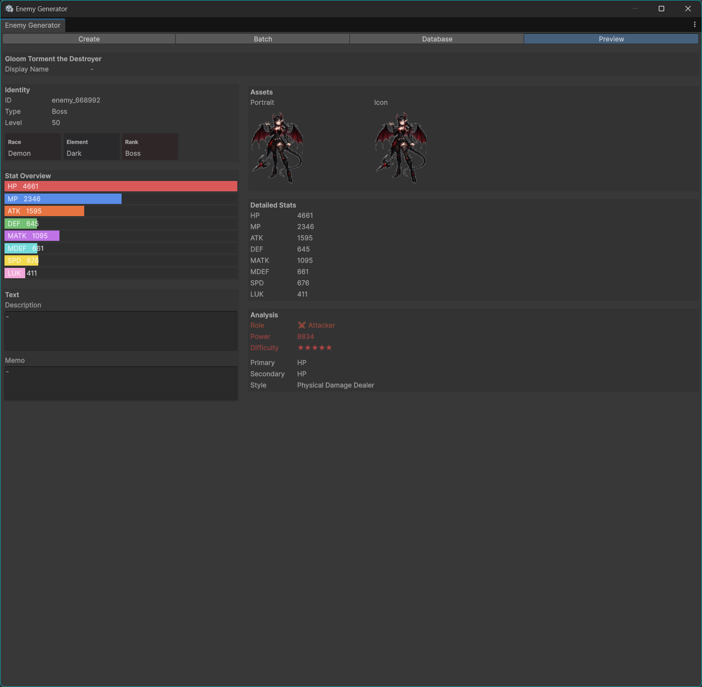702x687 pixels.
Task: Click the Primary stat value HP
Action: coord(302,363)
